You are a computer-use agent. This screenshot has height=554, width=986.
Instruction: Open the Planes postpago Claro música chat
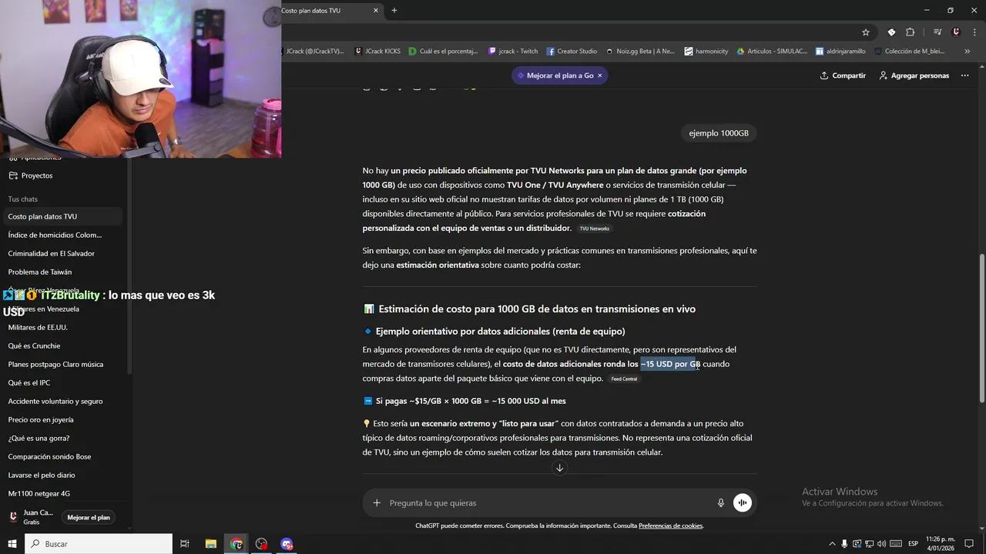[62, 365]
